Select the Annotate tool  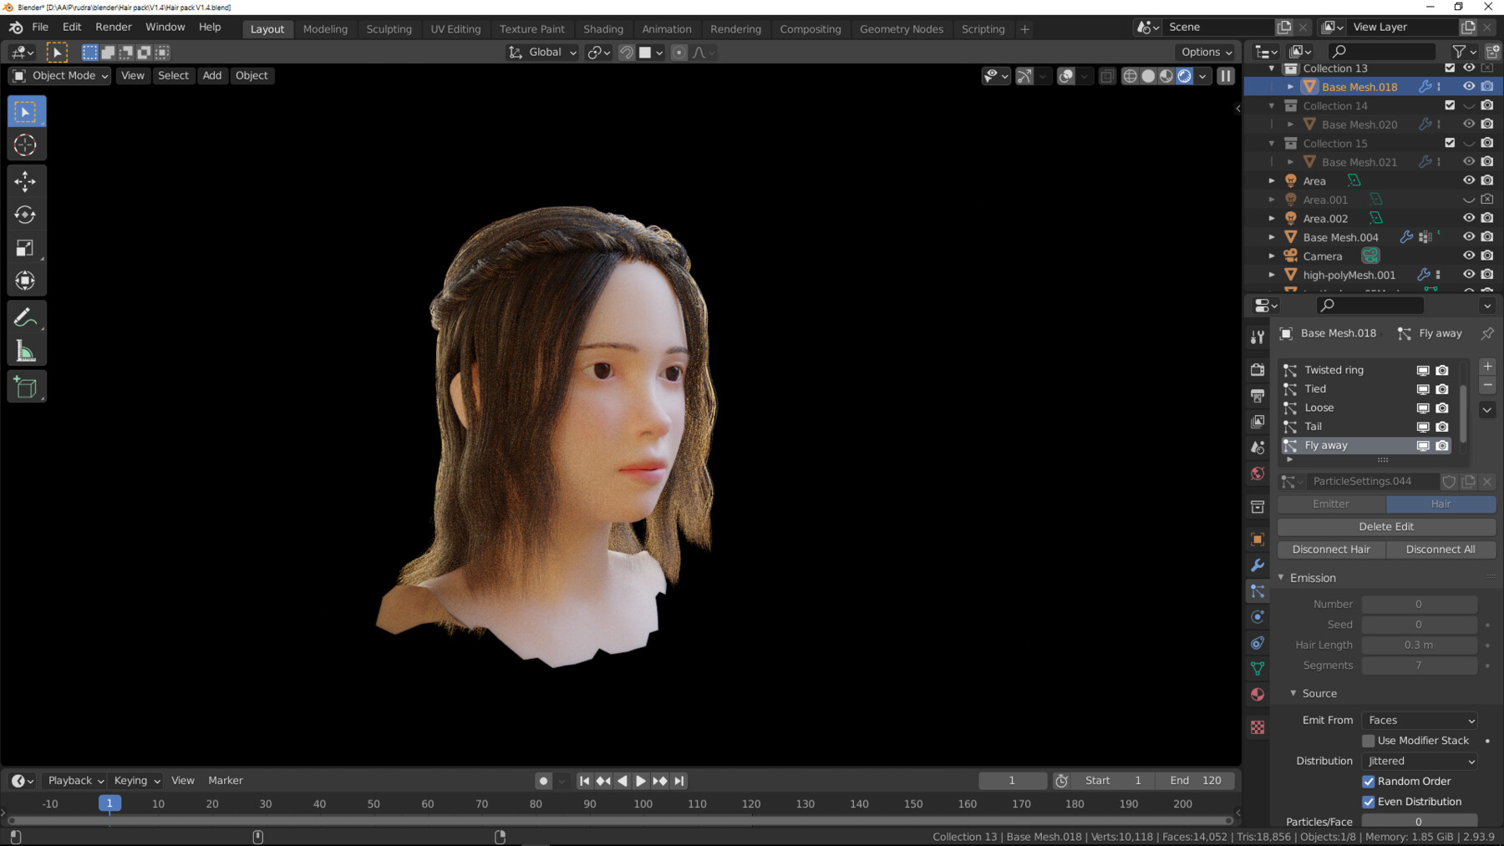point(26,316)
